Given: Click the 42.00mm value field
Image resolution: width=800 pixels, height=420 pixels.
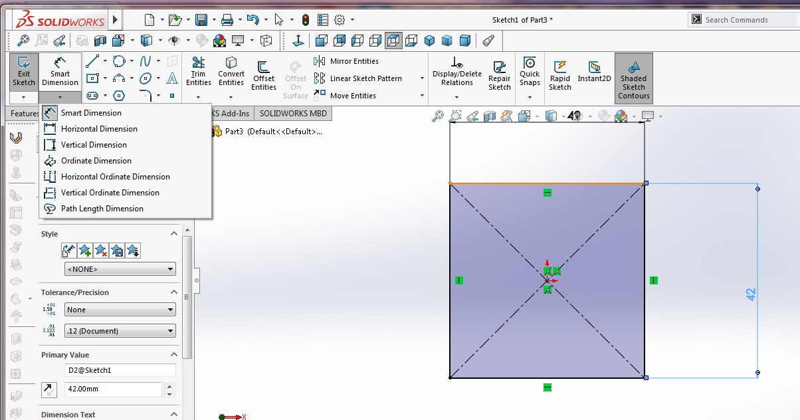Looking at the screenshot, I should coord(113,389).
